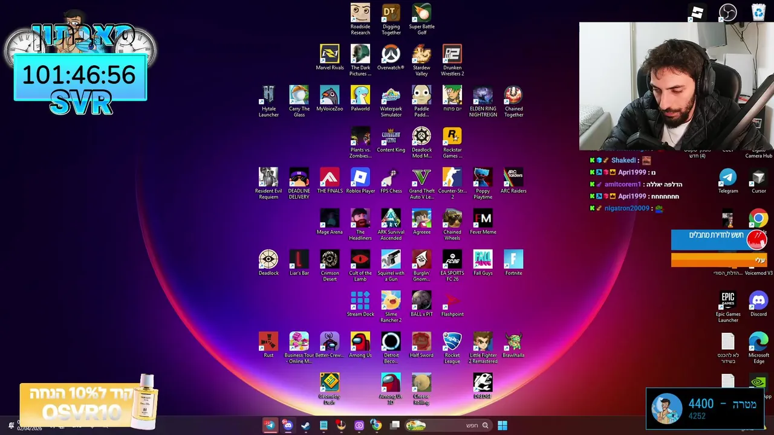Switch to Chrome in taskbar

coord(376,425)
